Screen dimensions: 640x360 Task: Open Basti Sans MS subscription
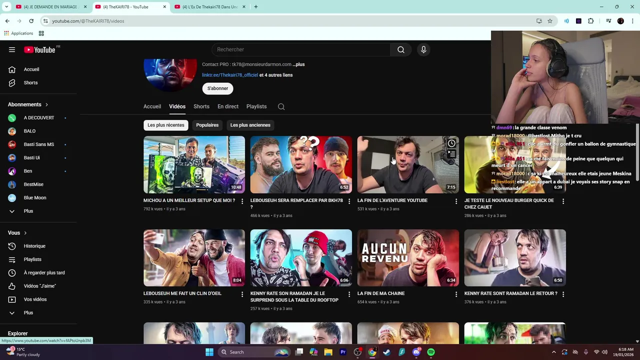pos(38,144)
